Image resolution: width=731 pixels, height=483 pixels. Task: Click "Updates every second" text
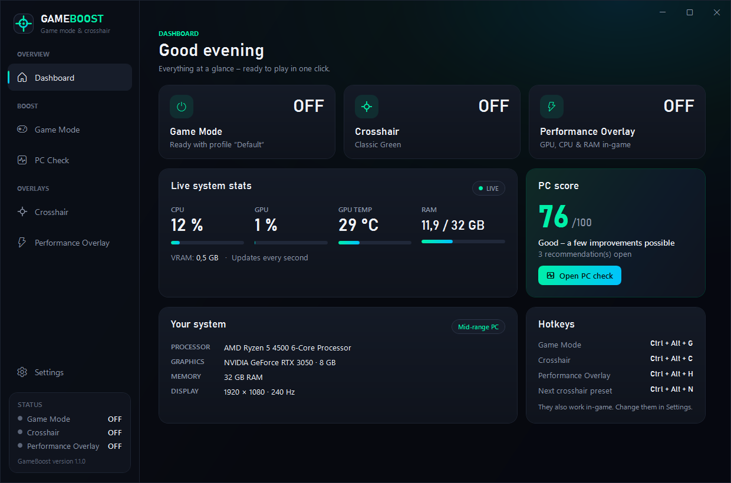269,257
